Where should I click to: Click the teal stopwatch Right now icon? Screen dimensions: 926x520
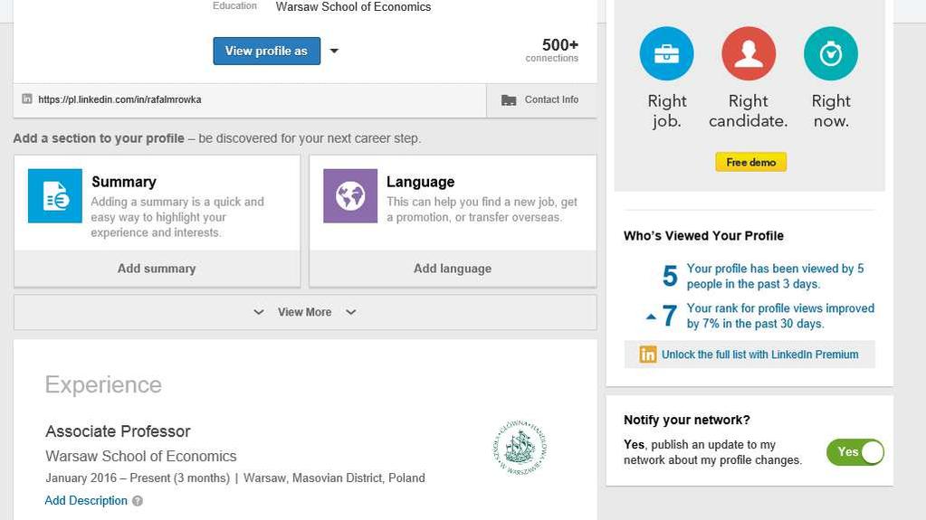830,53
